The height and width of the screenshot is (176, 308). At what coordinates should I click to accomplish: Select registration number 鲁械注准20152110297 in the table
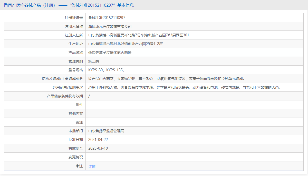pyautogui.click(x=107, y=18)
